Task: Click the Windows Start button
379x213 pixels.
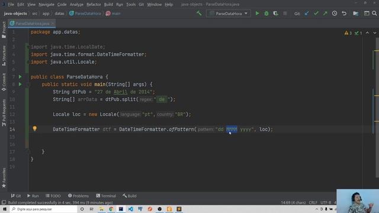Action: [x=5, y=209]
